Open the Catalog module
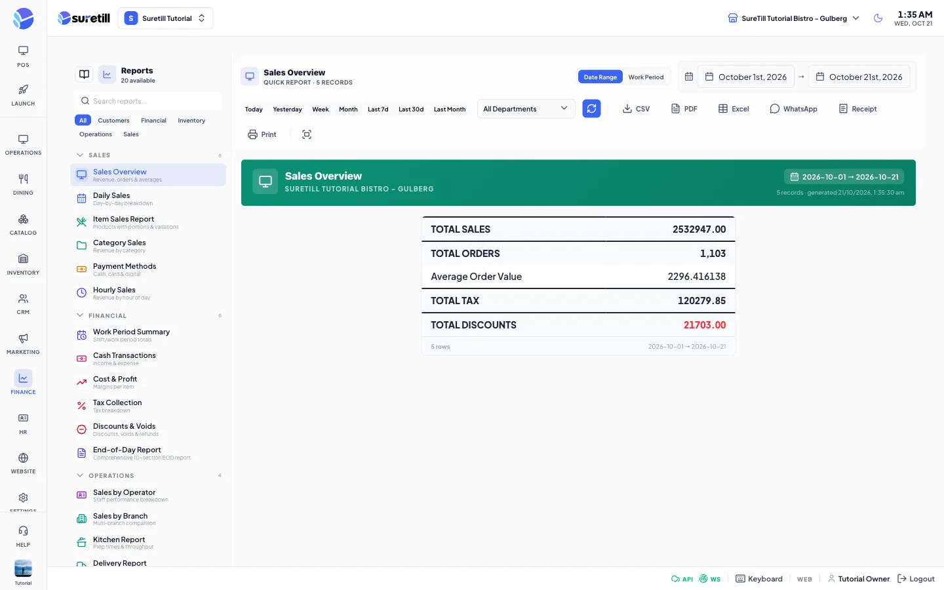Screen dimensions: 944x590 coord(23,224)
